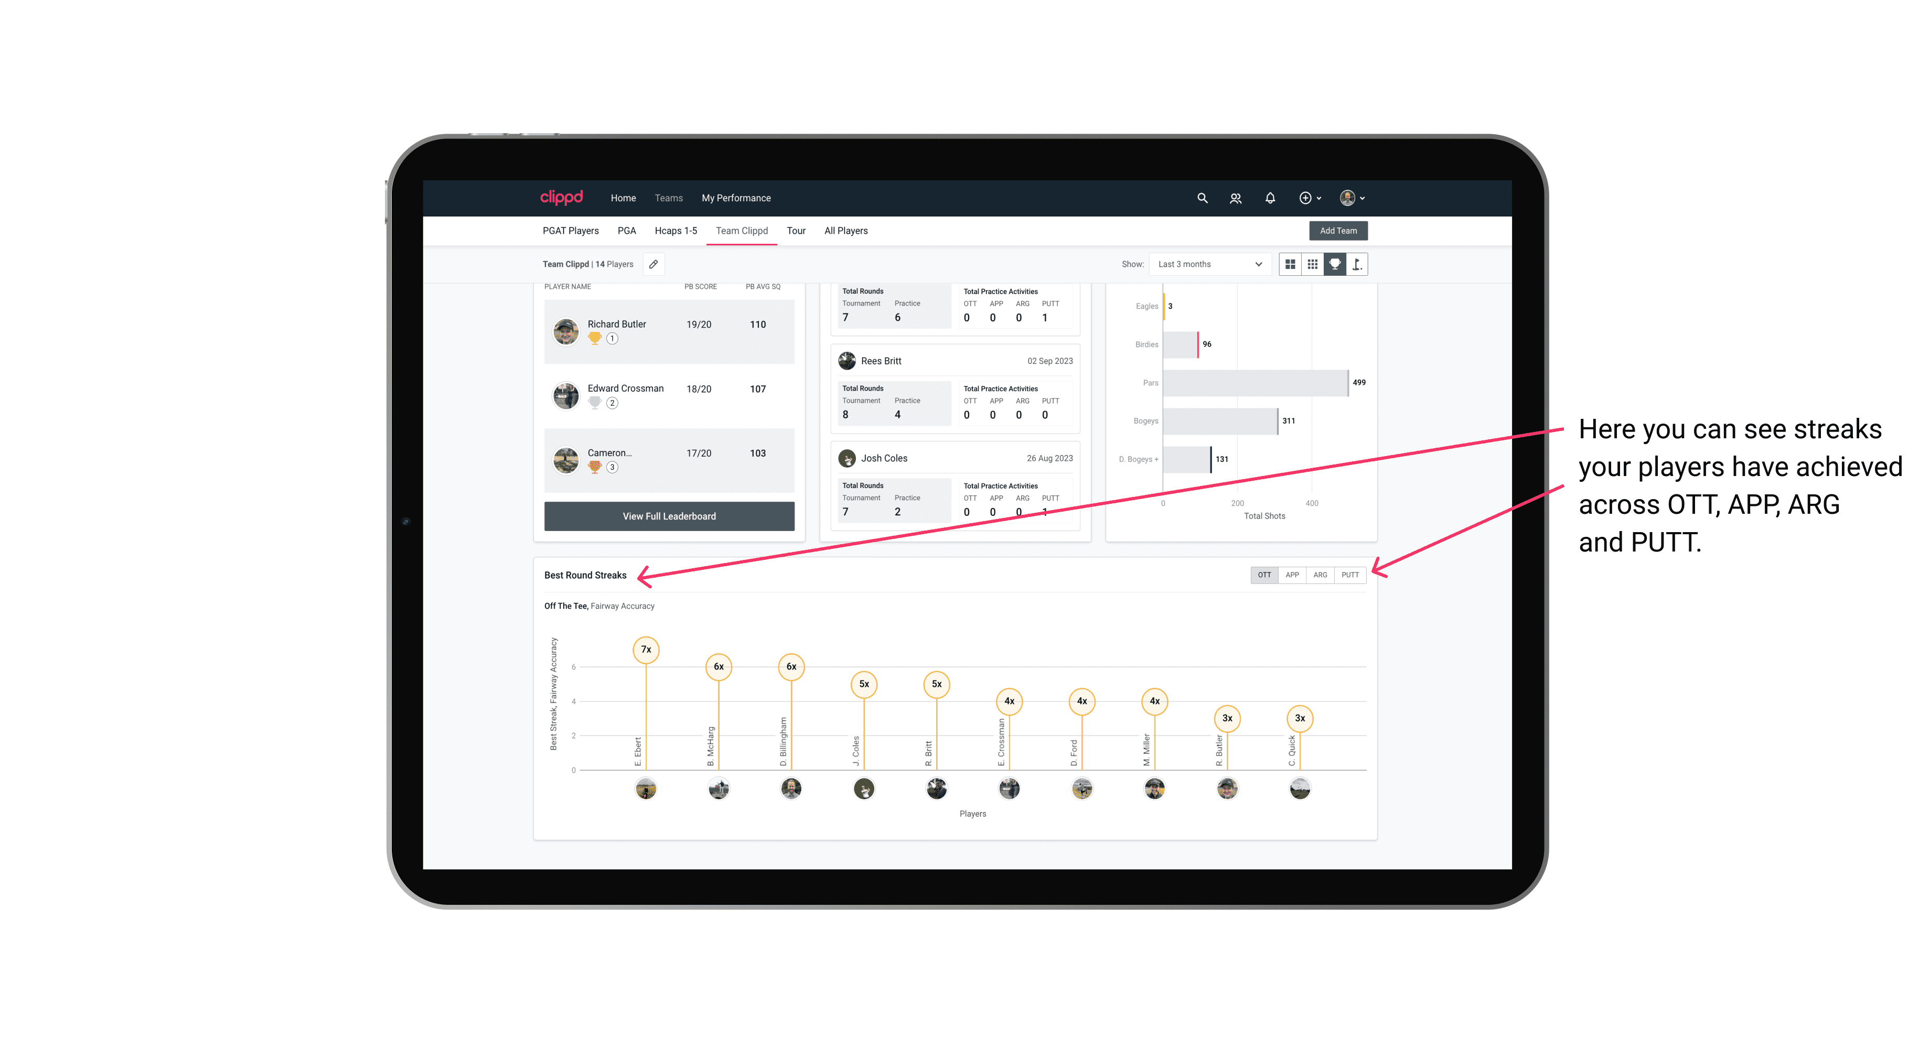Click the search magnifier icon

tap(1203, 198)
